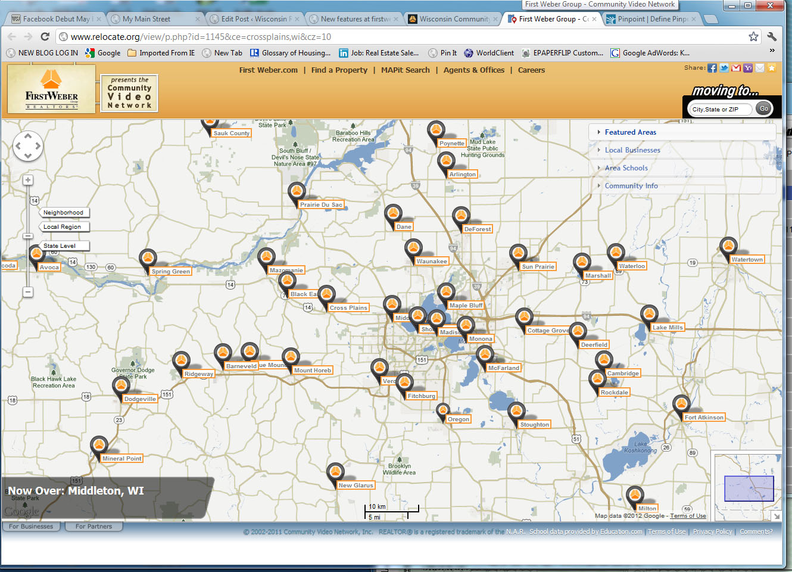Select the McFarland map marker
The width and height of the screenshot is (792, 572).
point(485,357)
